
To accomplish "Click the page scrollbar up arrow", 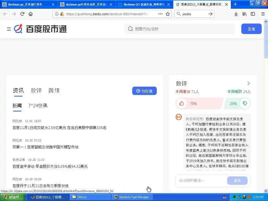I will tap(266, 21).
